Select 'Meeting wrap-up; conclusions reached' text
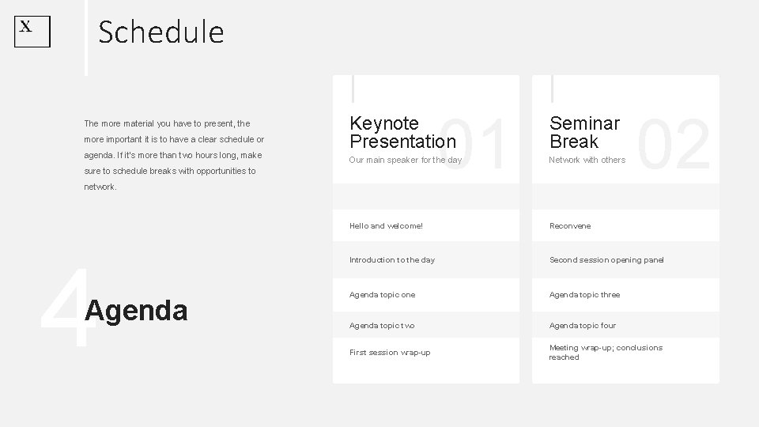Screen dimensions: 759x427 tap(606, 353)
